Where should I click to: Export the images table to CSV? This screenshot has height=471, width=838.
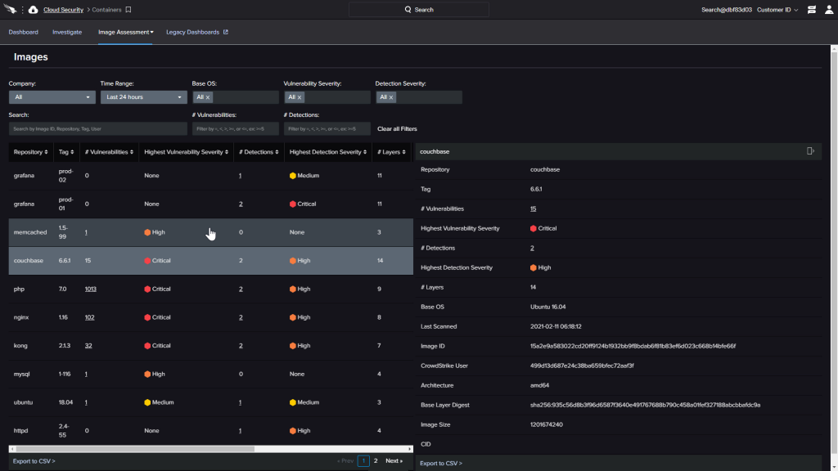[34, 461]
